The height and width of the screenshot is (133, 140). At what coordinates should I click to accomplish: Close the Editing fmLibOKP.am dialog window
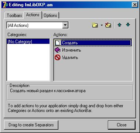coord(135,5)
